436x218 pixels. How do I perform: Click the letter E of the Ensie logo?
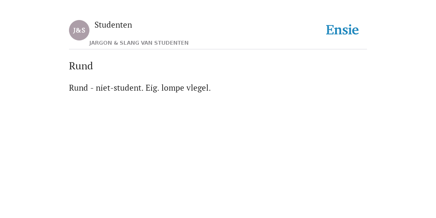point(330,30)
